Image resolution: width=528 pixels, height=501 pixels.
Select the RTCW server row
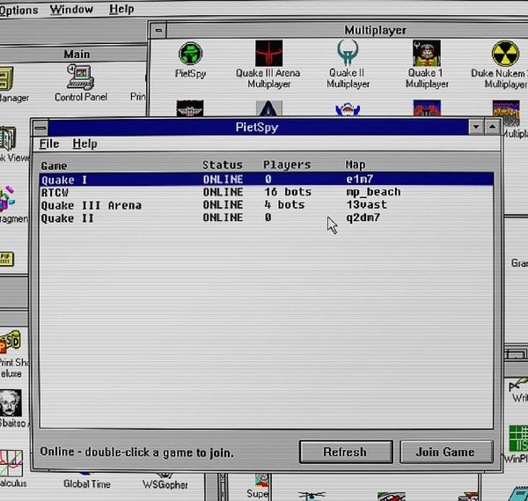point(267,192)
